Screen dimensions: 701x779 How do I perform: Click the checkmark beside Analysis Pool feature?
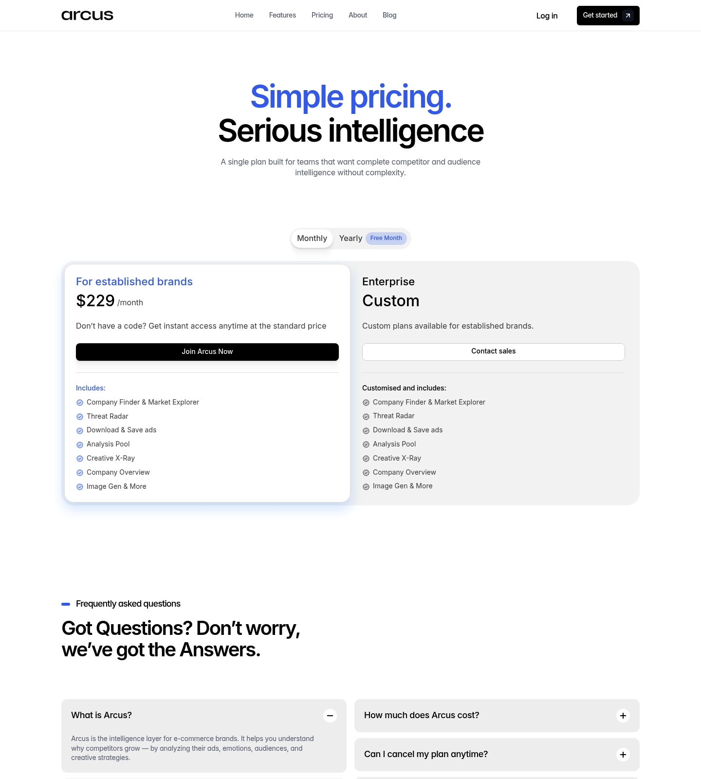tap(80, 445)
